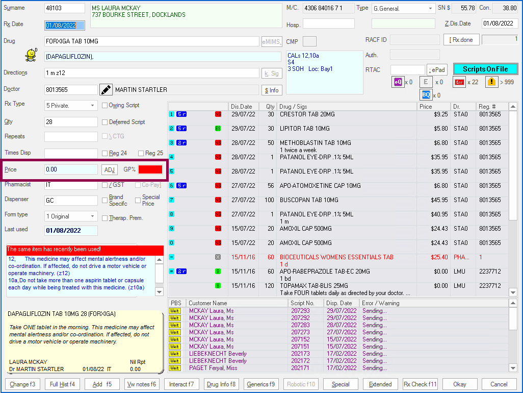523x393 pixels.
Task: Click the grey E icon button
Action: click(426, 82)
